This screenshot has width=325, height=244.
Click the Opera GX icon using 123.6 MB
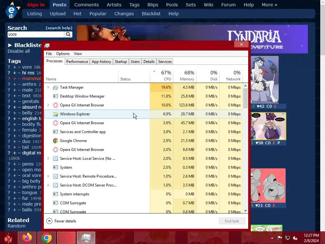(55, 105)
